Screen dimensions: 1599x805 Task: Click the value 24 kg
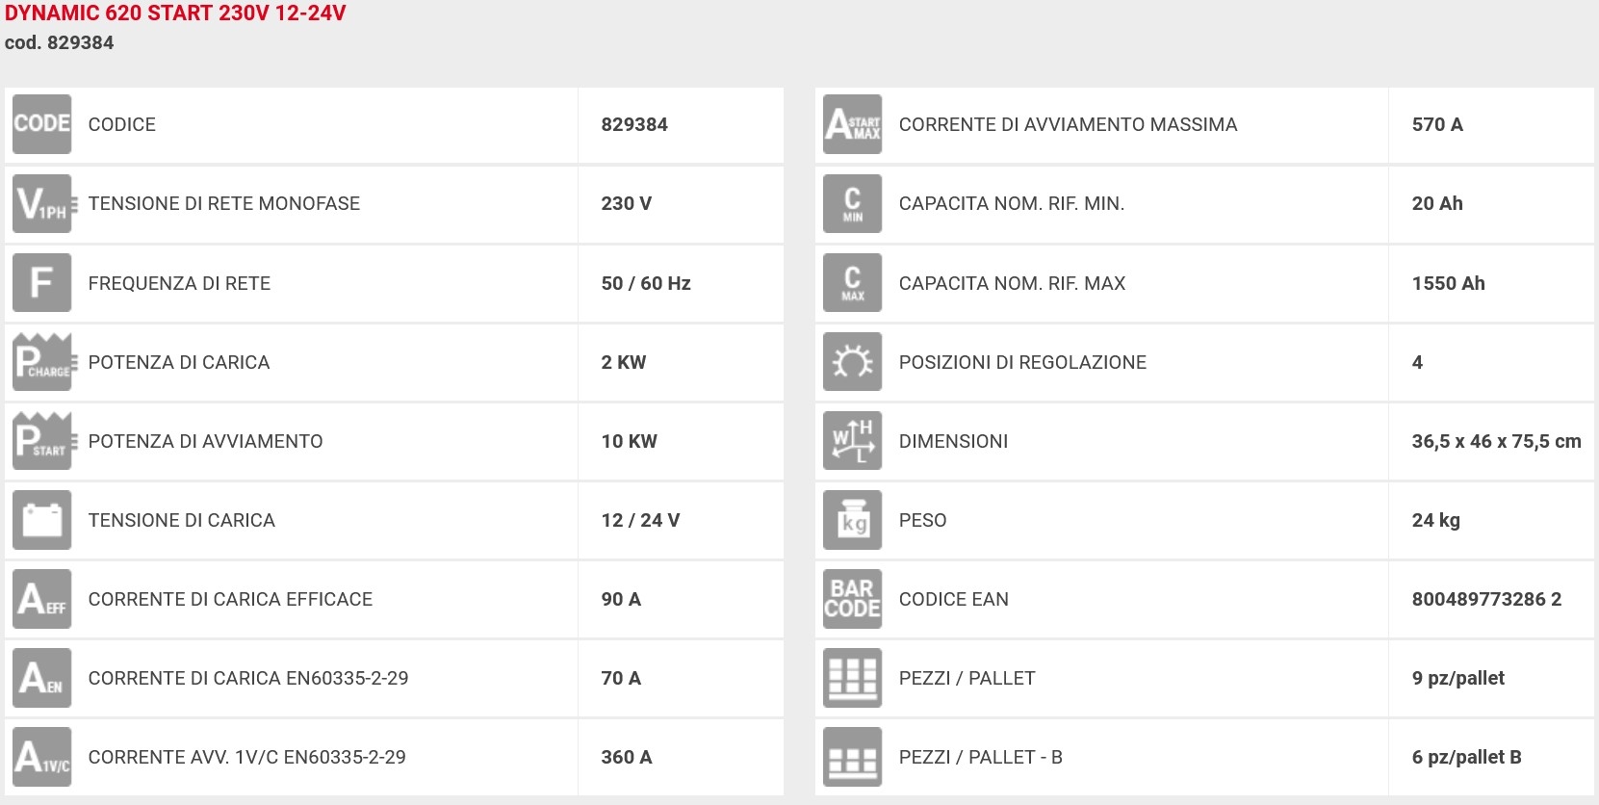[x=1436, y=520]
